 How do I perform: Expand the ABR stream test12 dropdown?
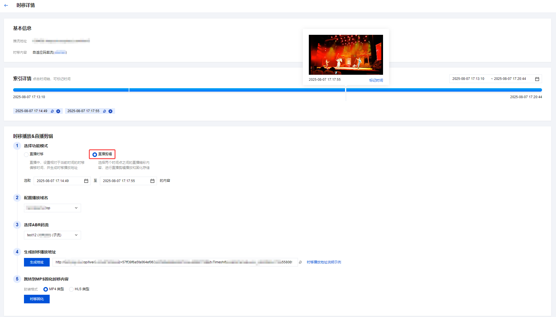tap(53, 235)
